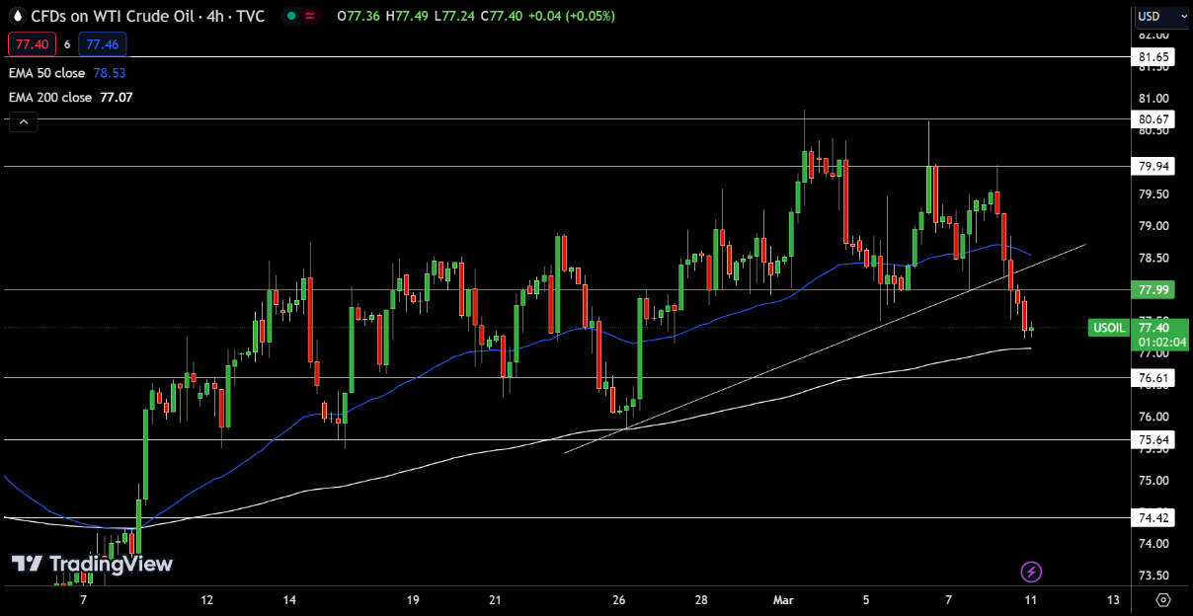Viewport: 1193px width, 616px height.
Task: Click the 81.00 price scale tick
Action: 1154,99
